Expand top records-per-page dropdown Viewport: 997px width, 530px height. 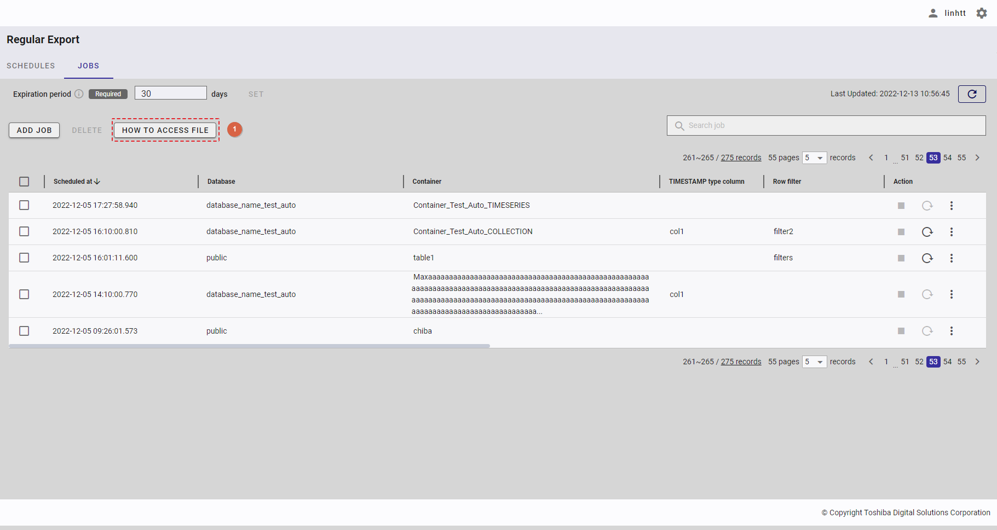(x=814, y=158)
